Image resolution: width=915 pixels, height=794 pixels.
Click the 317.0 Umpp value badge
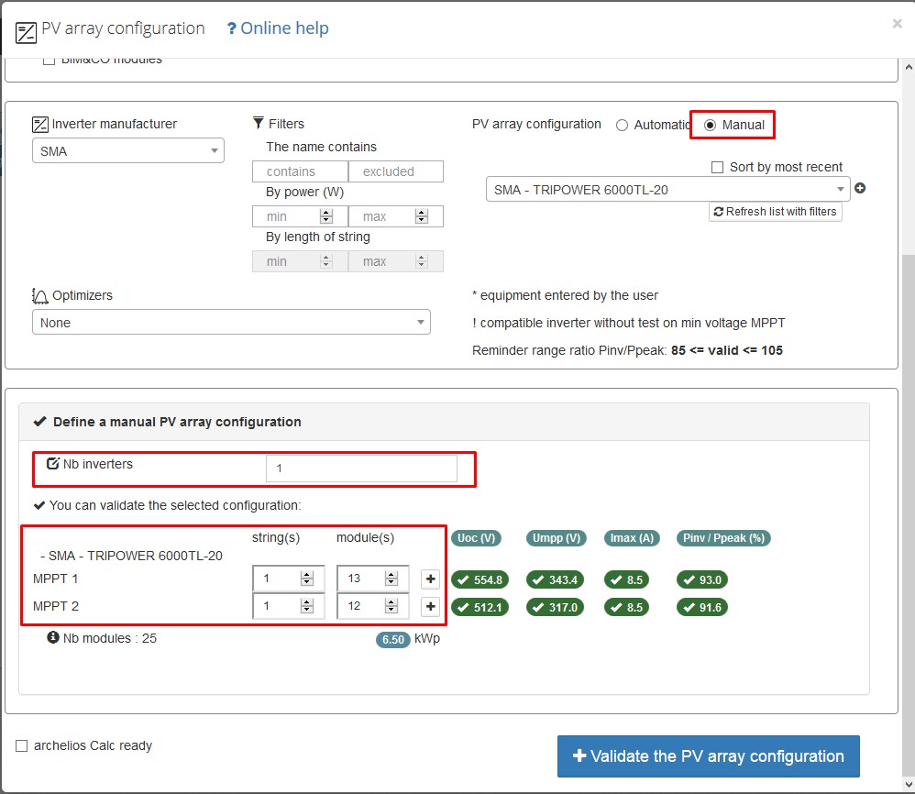pos(555,607)
